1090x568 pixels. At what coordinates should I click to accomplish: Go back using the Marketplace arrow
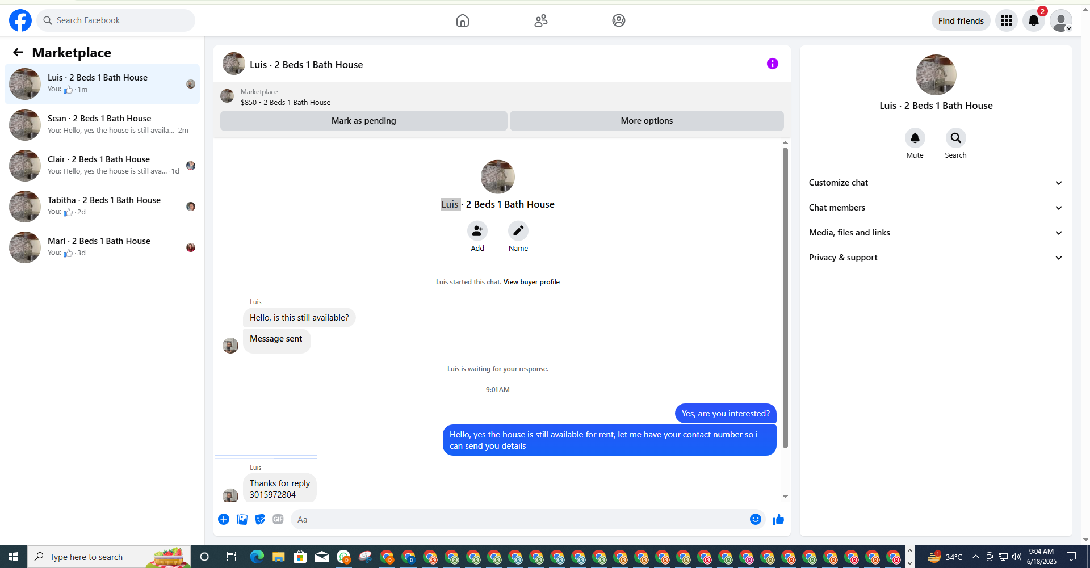point(18,52)
